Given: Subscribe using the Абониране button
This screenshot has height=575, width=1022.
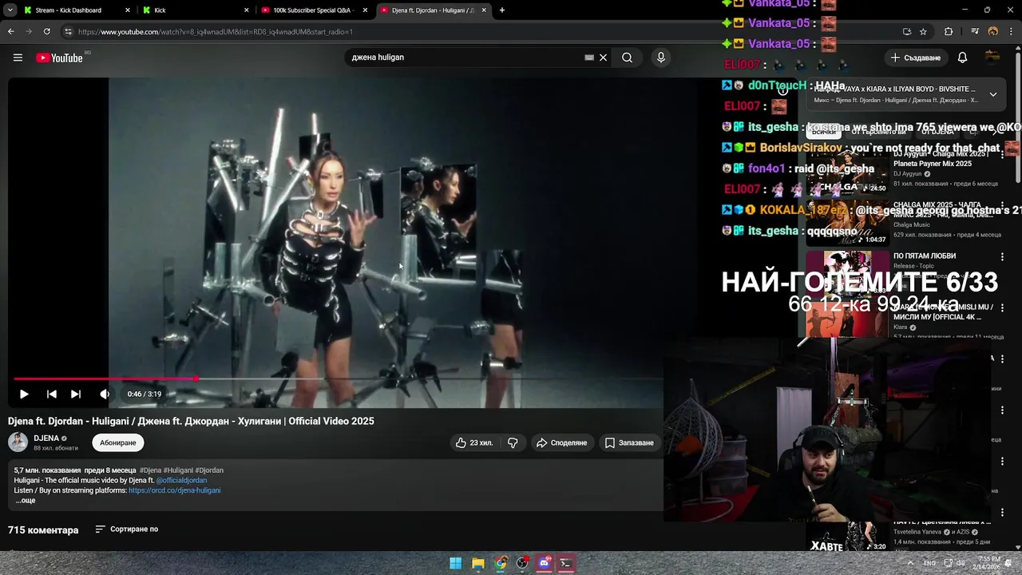Looking at the screenshot, I should tap(118, 442).
